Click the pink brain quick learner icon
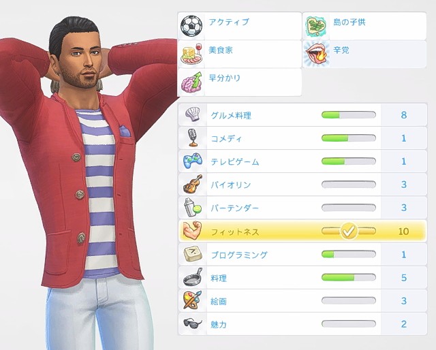 (x=191, y=82)
